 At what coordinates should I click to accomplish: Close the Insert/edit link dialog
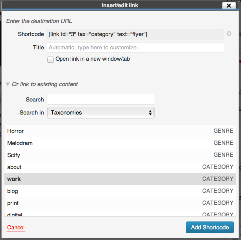coord(229,6)
